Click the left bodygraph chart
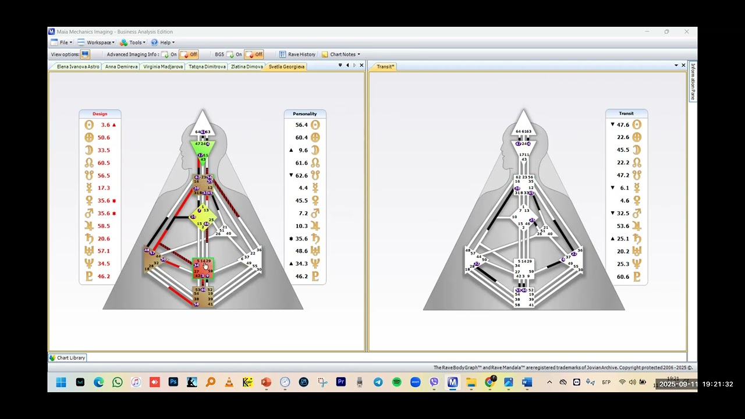Image resolution: width=745 pixels, height=419 pixels. (203, 210)
